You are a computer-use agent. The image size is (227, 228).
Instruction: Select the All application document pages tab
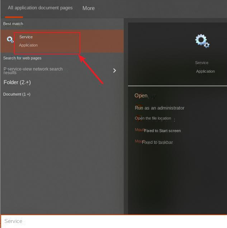click(x=40, y=8)
